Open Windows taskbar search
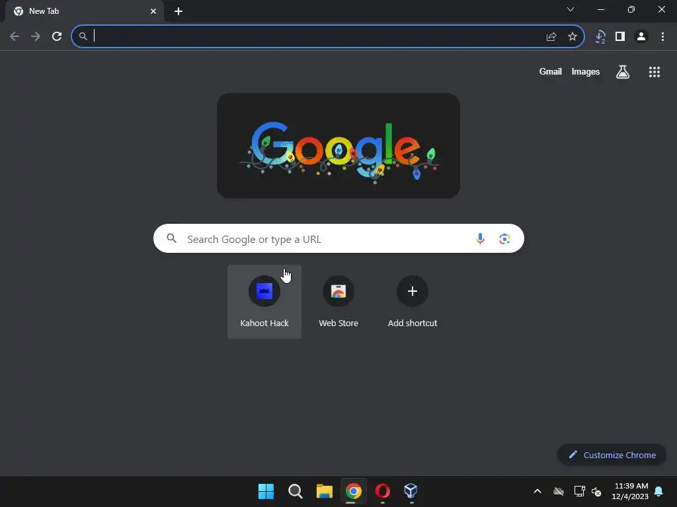This screenshot has height=507, width=677. coord(296,491)
